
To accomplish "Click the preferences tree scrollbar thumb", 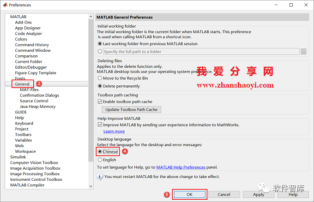I will [91, 90].
